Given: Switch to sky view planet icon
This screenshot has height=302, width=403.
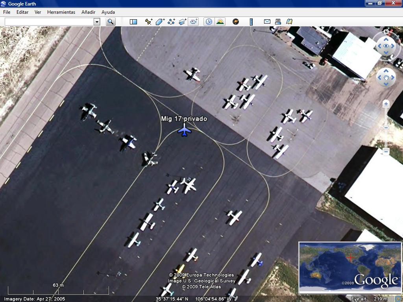Looking at the screenshot, I should (x=236, y=22).
